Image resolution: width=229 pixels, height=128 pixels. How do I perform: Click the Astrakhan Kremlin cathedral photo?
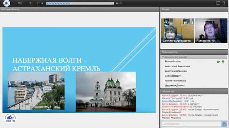click(106, 92)
